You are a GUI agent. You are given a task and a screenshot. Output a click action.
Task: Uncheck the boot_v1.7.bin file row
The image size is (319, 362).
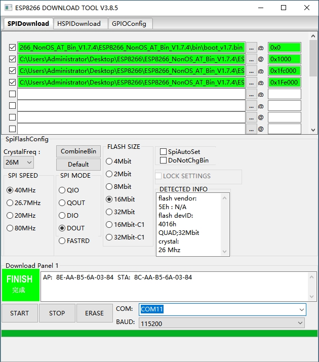(x=12, y=48)
